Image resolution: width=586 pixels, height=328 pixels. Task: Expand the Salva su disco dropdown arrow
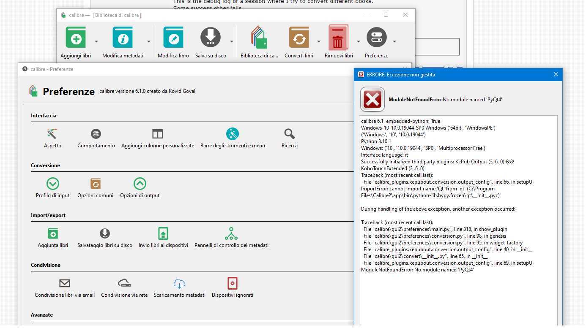click(232, 41)
